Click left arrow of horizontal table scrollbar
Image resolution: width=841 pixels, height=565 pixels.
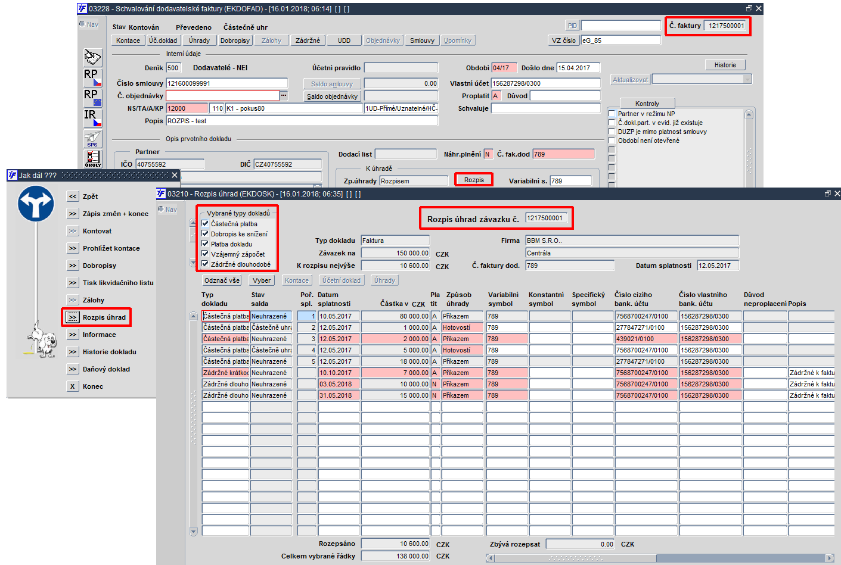click(490, 558)
